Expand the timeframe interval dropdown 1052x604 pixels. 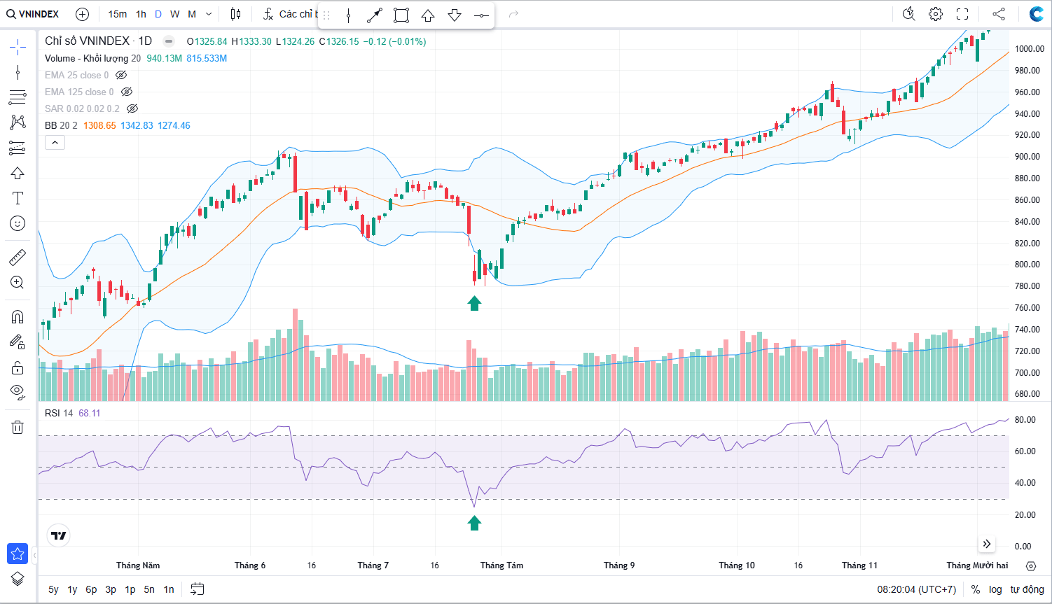point(209,14)
